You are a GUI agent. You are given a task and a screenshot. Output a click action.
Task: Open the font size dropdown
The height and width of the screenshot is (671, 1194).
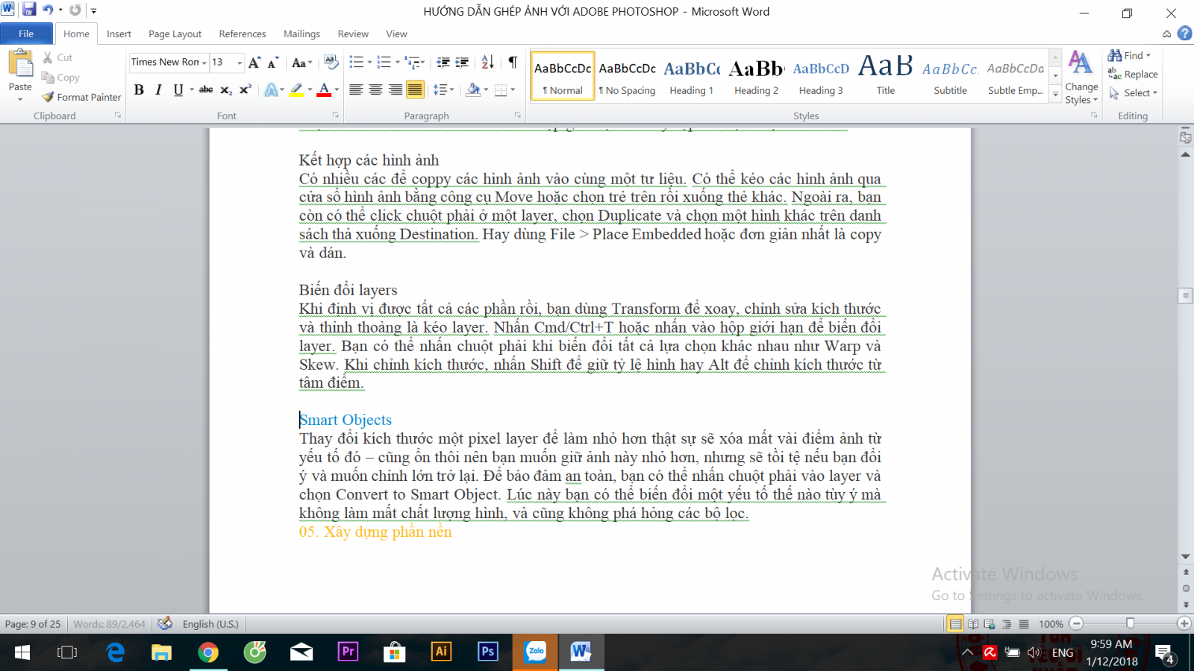pos(240,63)
